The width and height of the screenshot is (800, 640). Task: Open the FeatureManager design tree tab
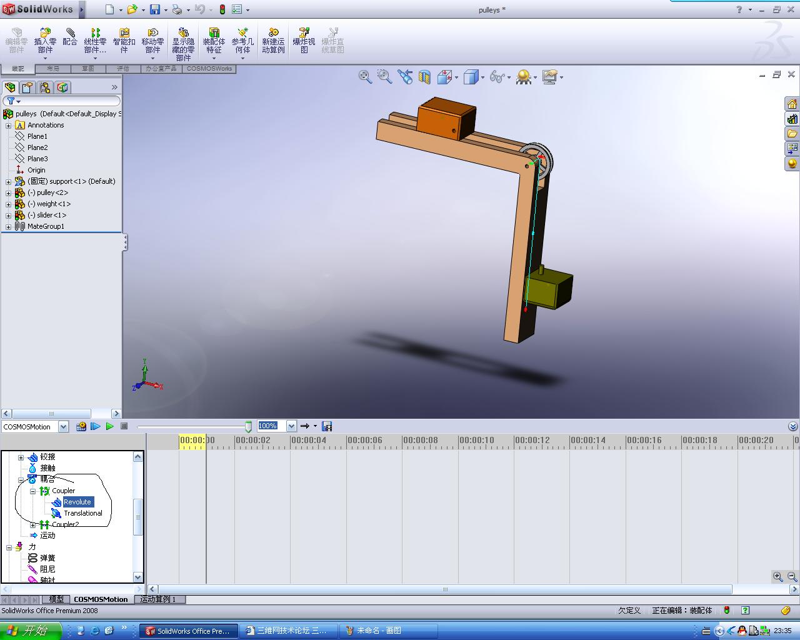tap(10, 87)
